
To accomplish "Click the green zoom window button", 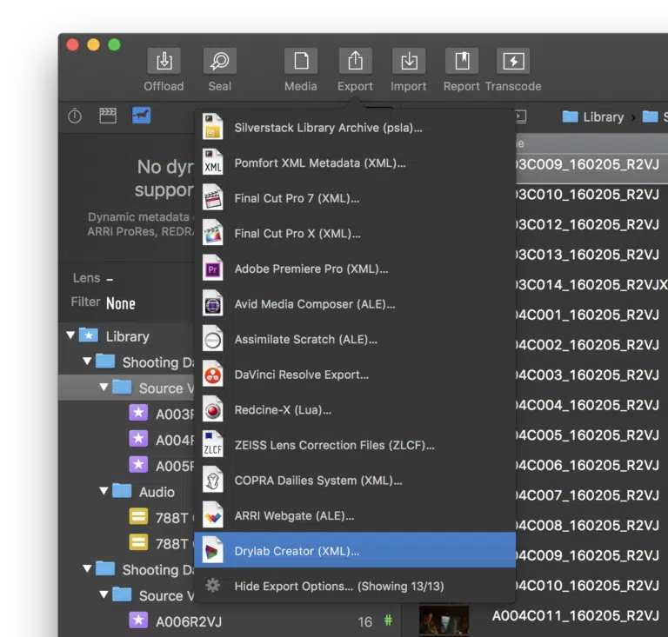I will [x=114, y=44].
